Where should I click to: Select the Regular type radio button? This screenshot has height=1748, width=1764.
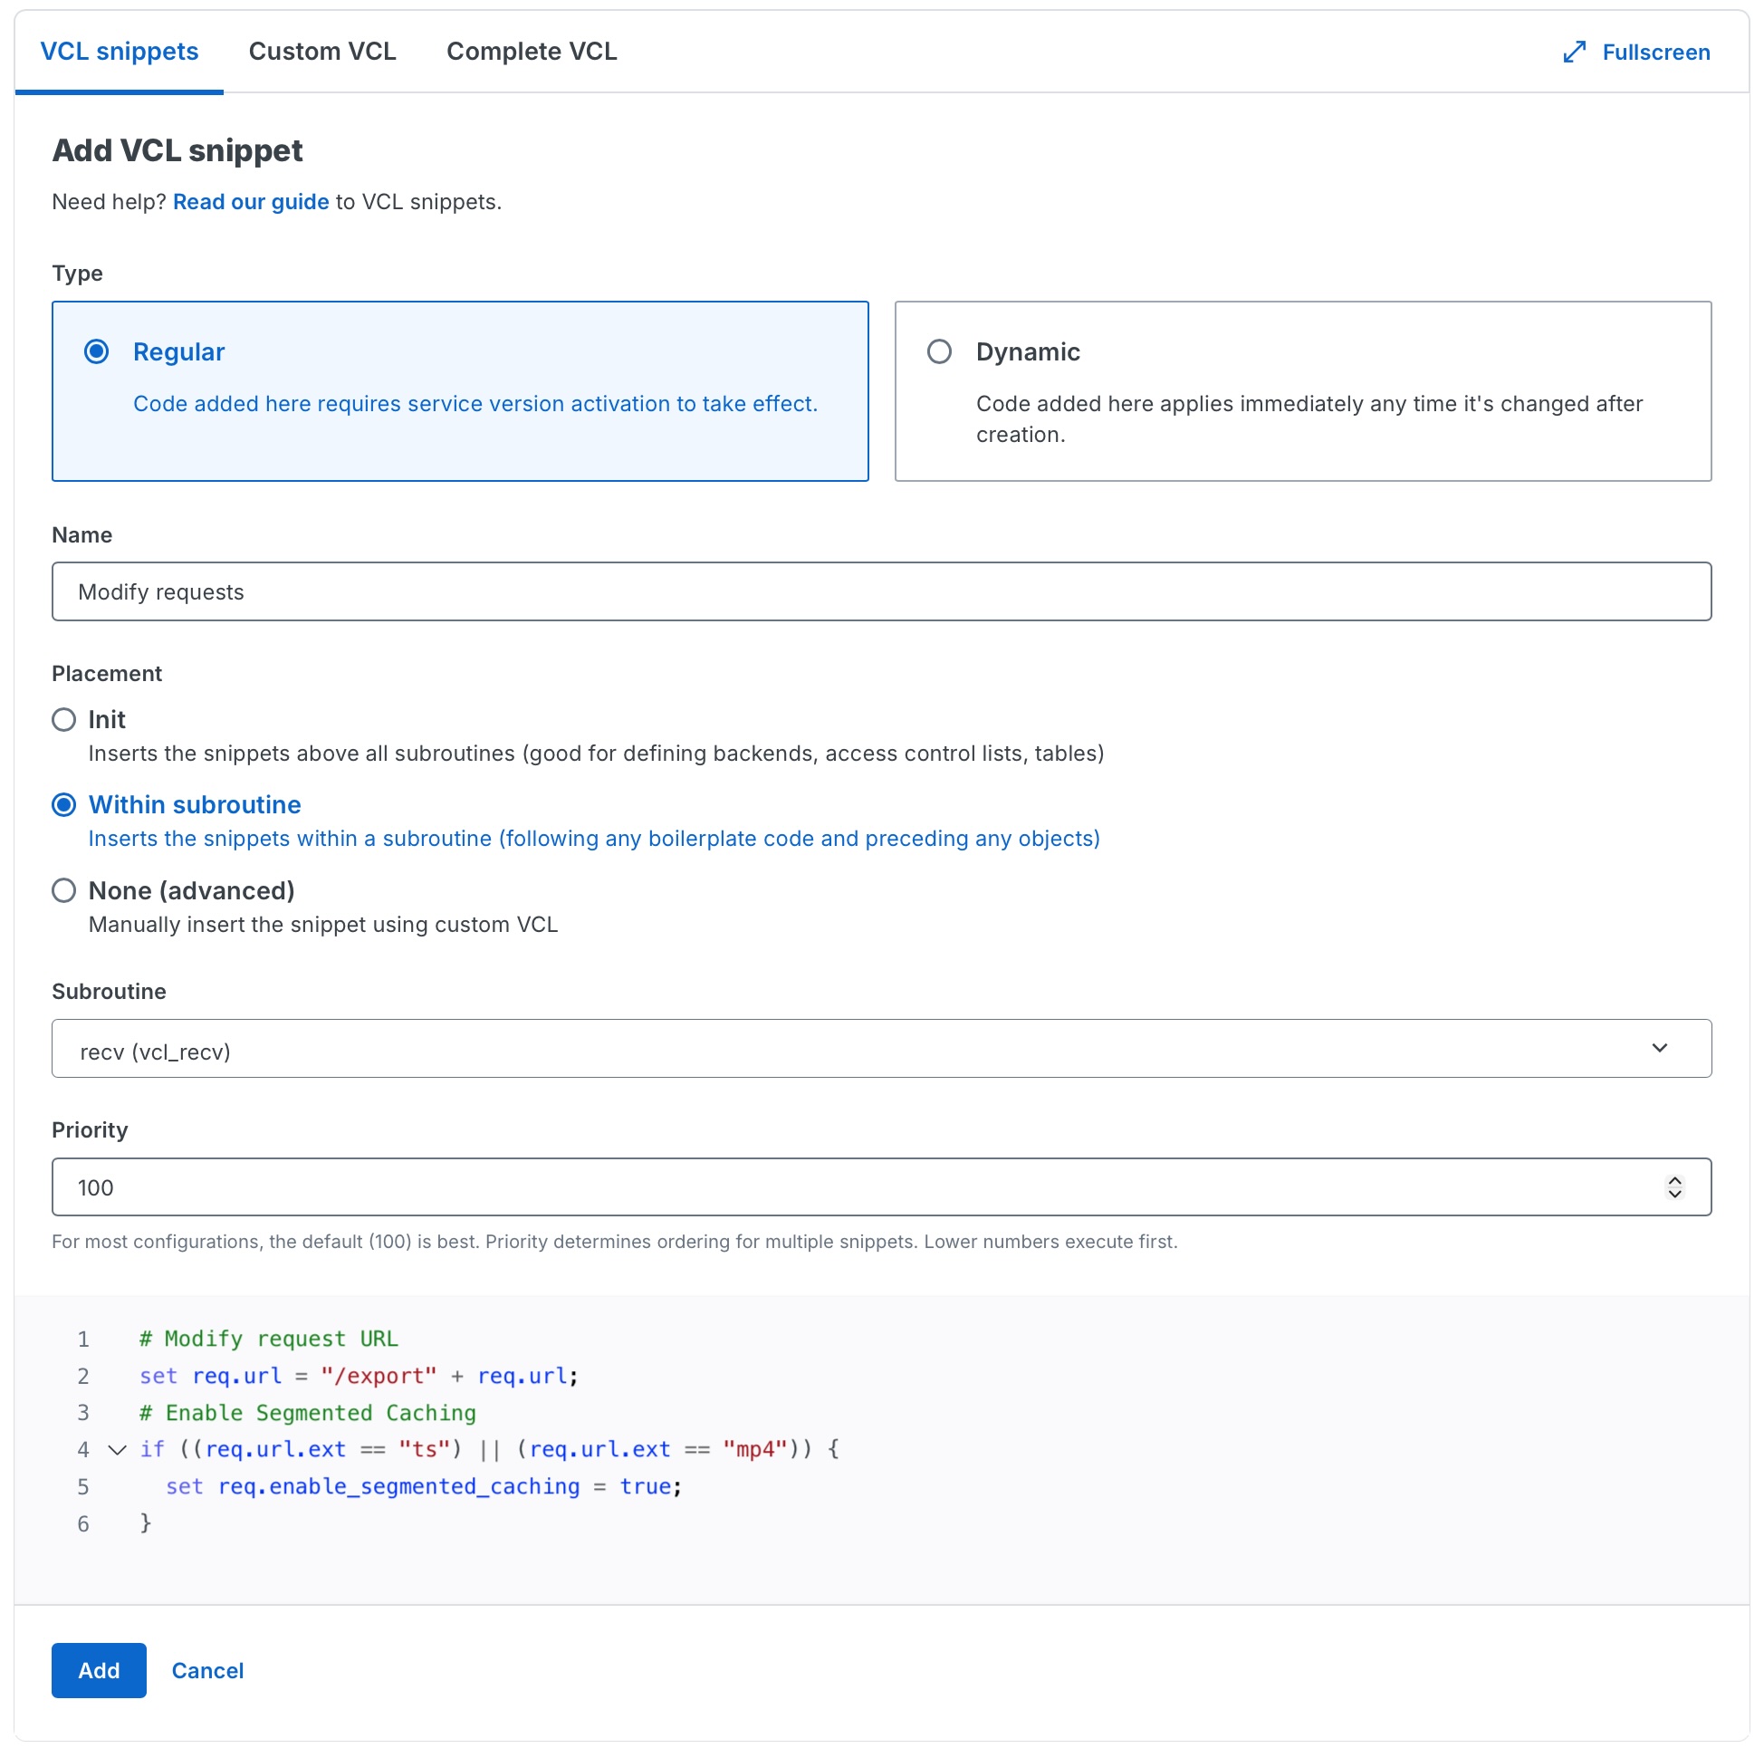pyautogui.click(x=97, y=351)
